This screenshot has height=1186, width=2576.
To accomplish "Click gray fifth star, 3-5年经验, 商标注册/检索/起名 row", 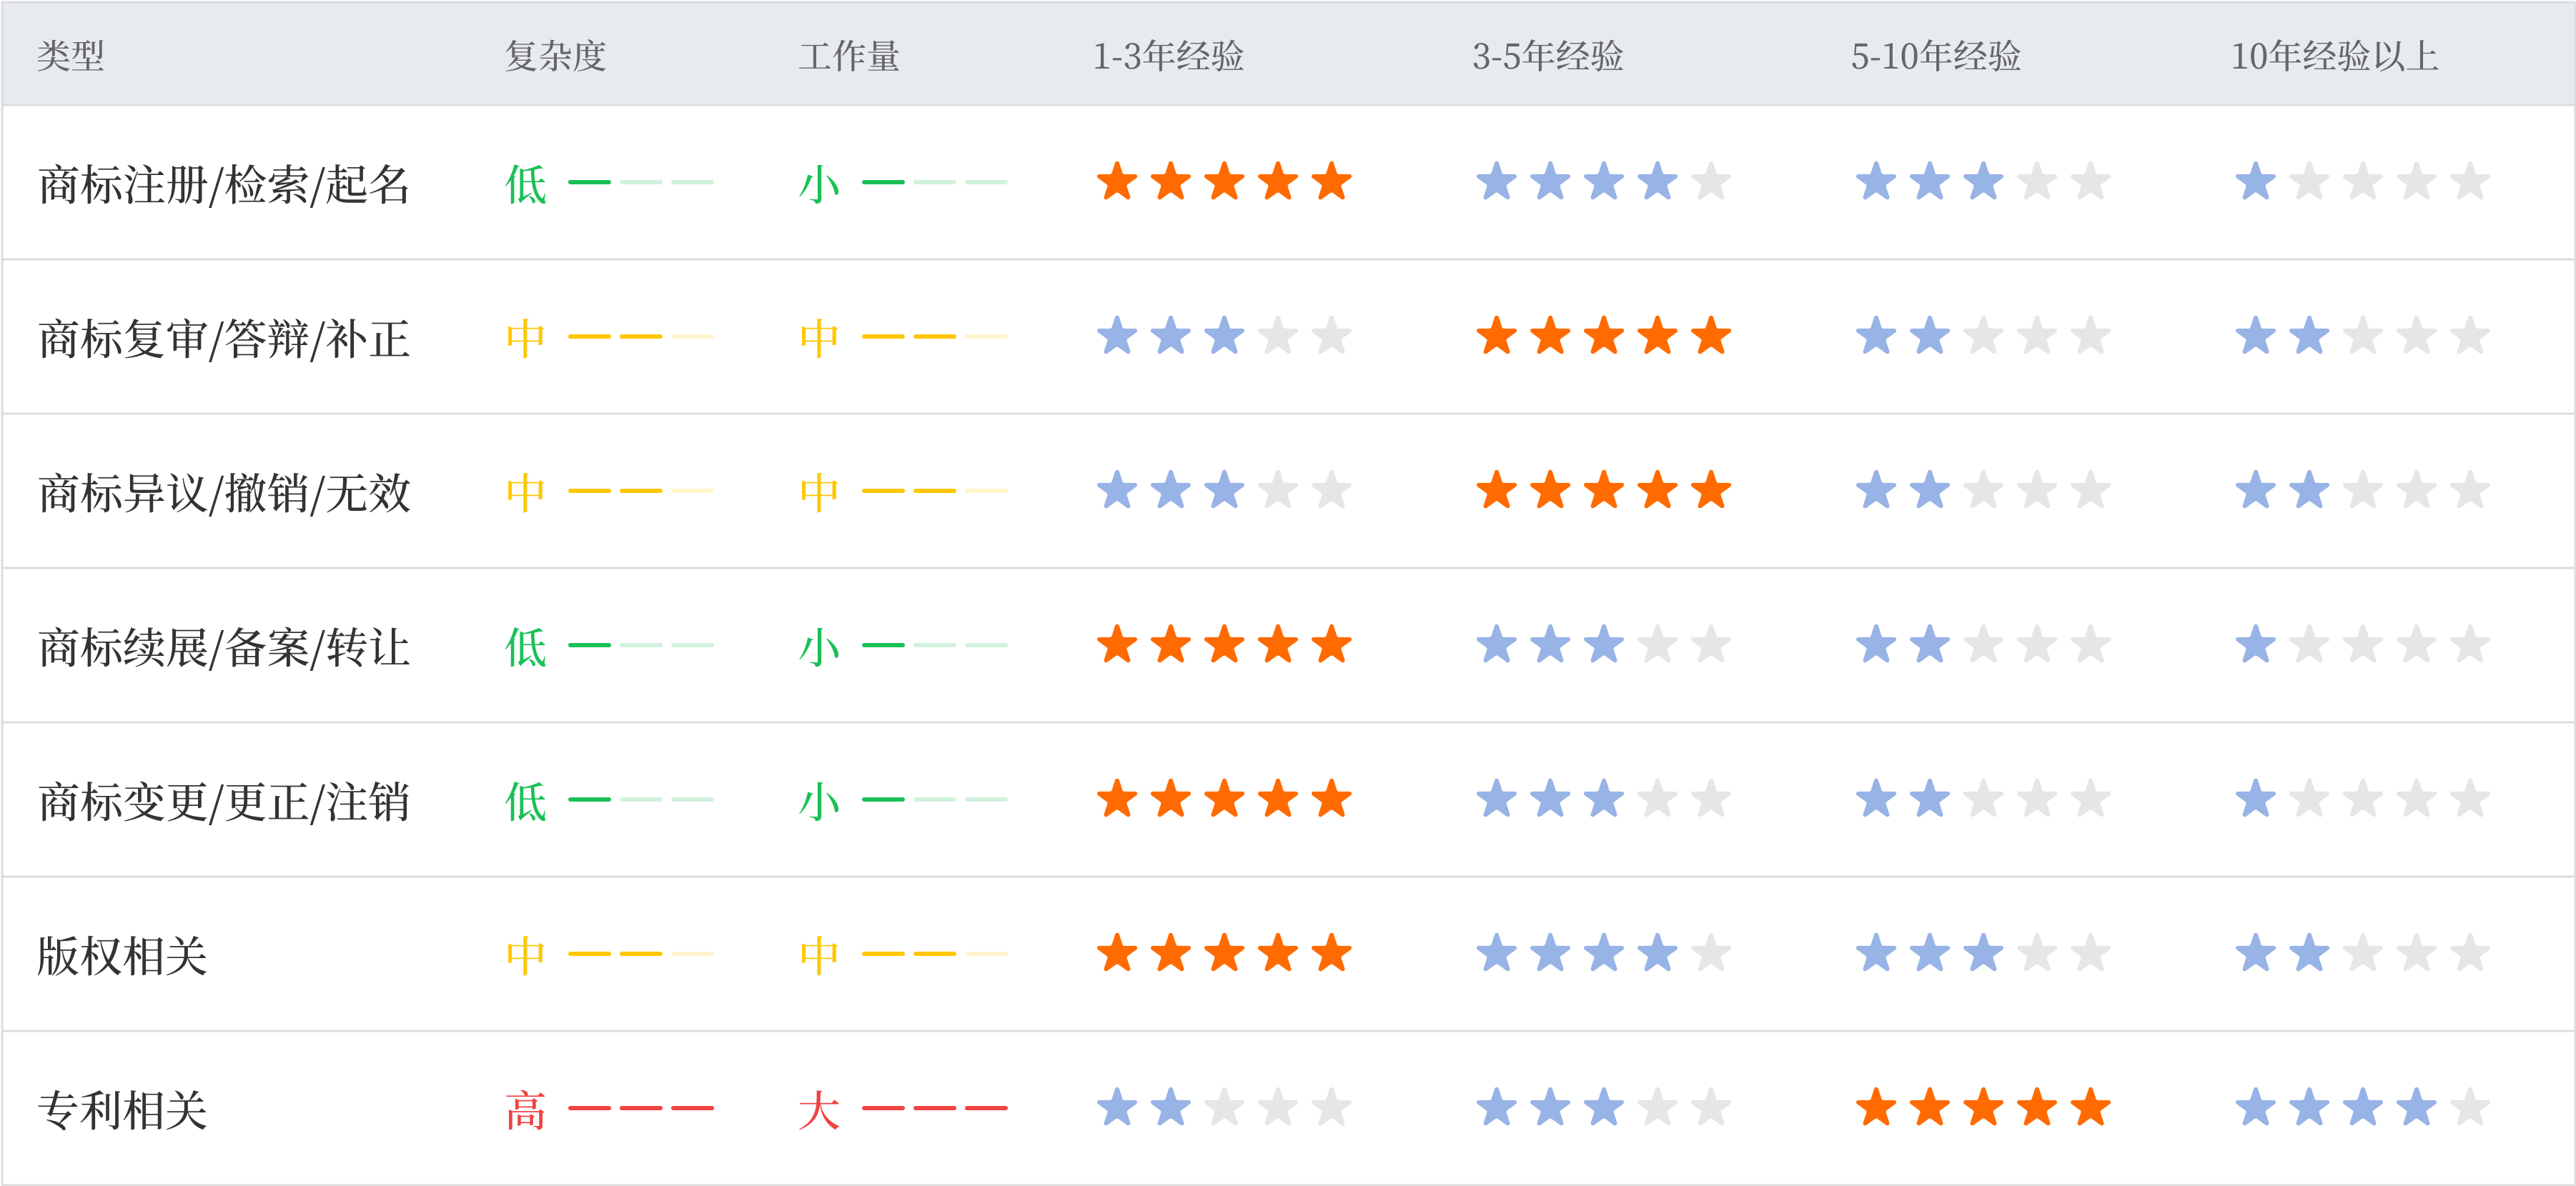I will (x=1711, y=182).
